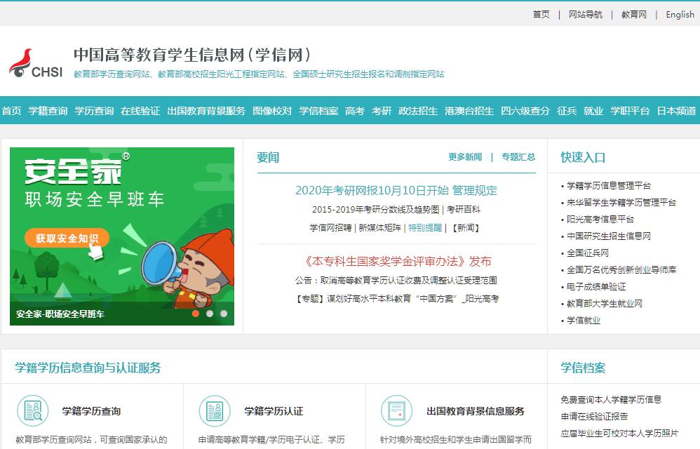Open 新媒体矩阵 link
700x449 pixels.
[x=379, y=227]
